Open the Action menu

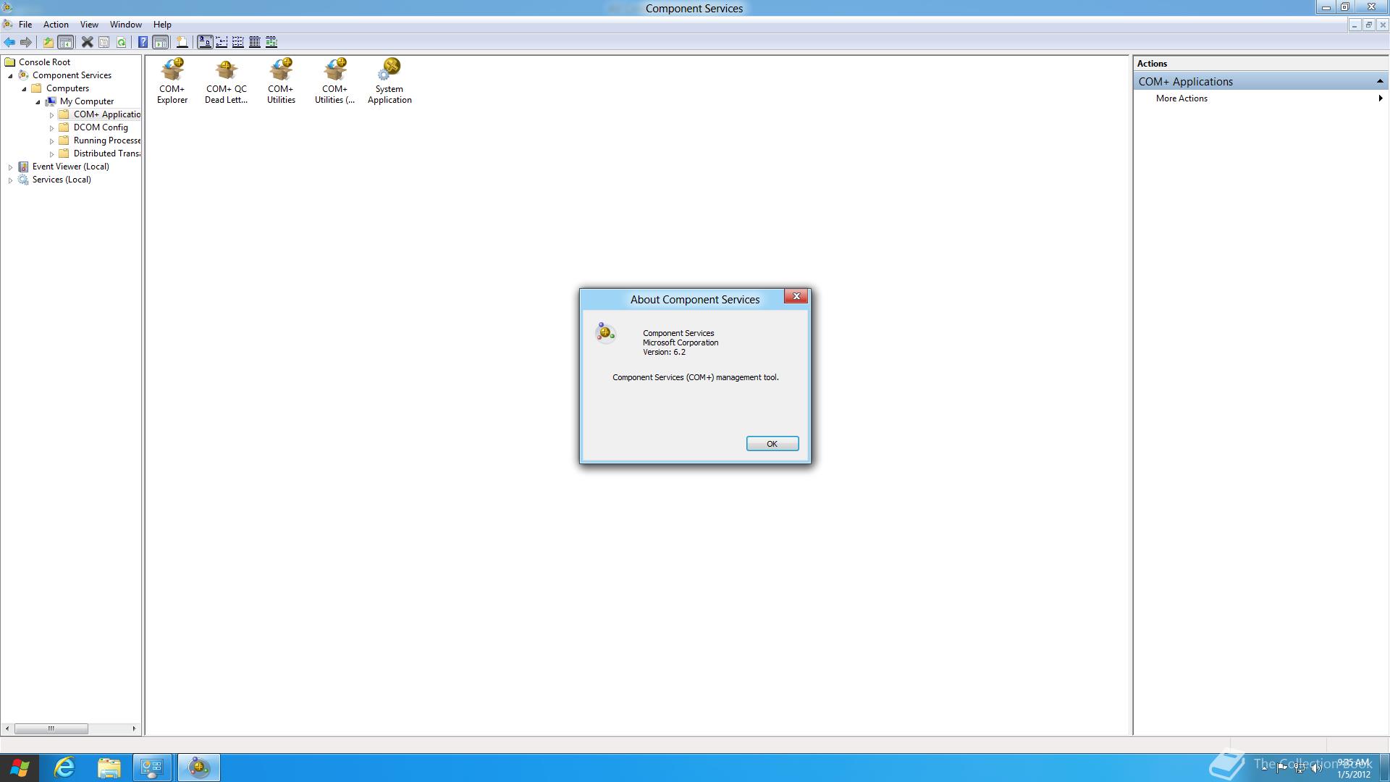coord(56,25)
